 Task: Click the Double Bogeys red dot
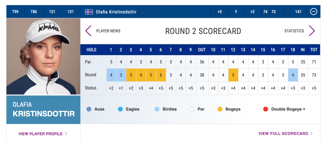[x=266, y=109]
